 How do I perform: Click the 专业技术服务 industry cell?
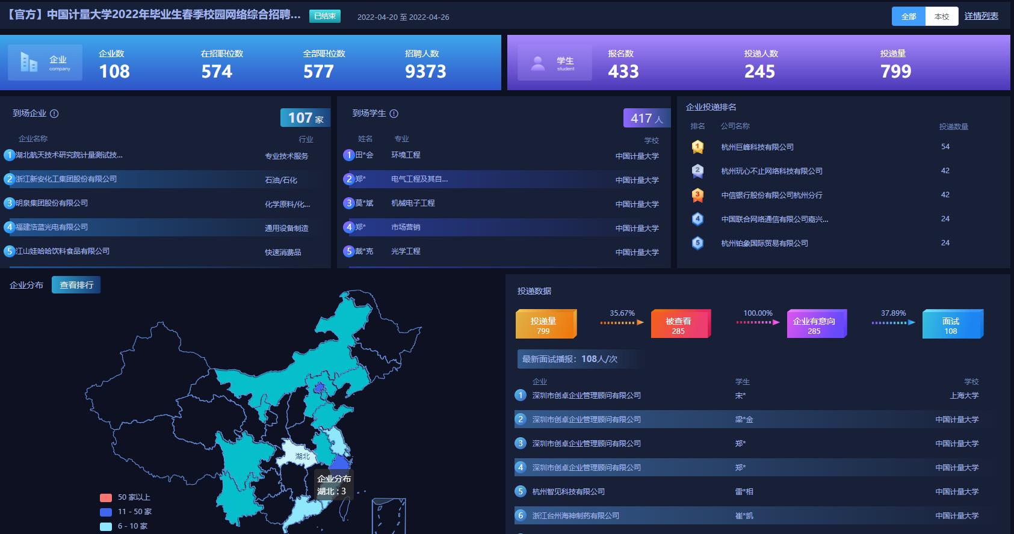[286, 156]
